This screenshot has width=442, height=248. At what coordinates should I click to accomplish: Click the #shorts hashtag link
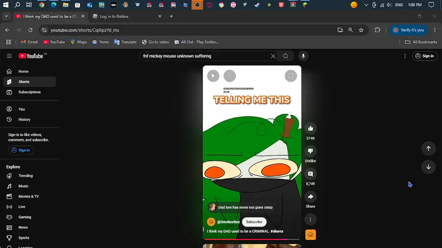277,231
